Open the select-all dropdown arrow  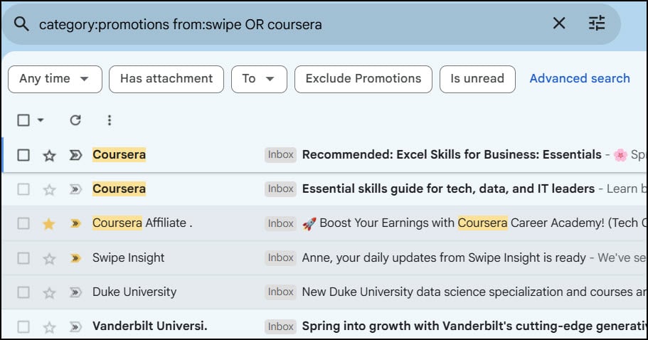point(41,120)
